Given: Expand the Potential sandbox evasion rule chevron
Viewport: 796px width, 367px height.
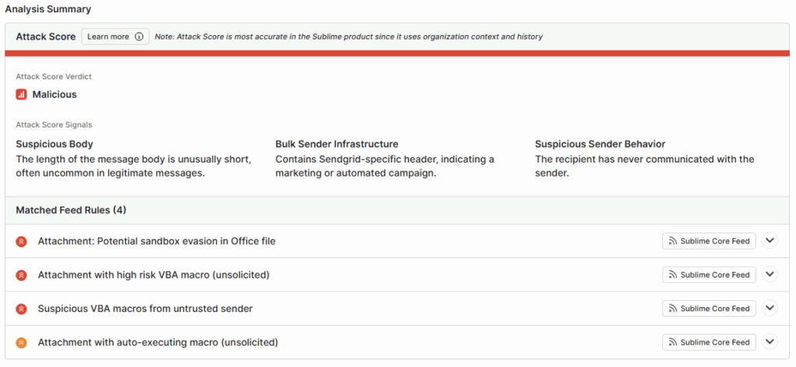Looking at the screenshot, I should pyautogui.click(x=770, y=240).
